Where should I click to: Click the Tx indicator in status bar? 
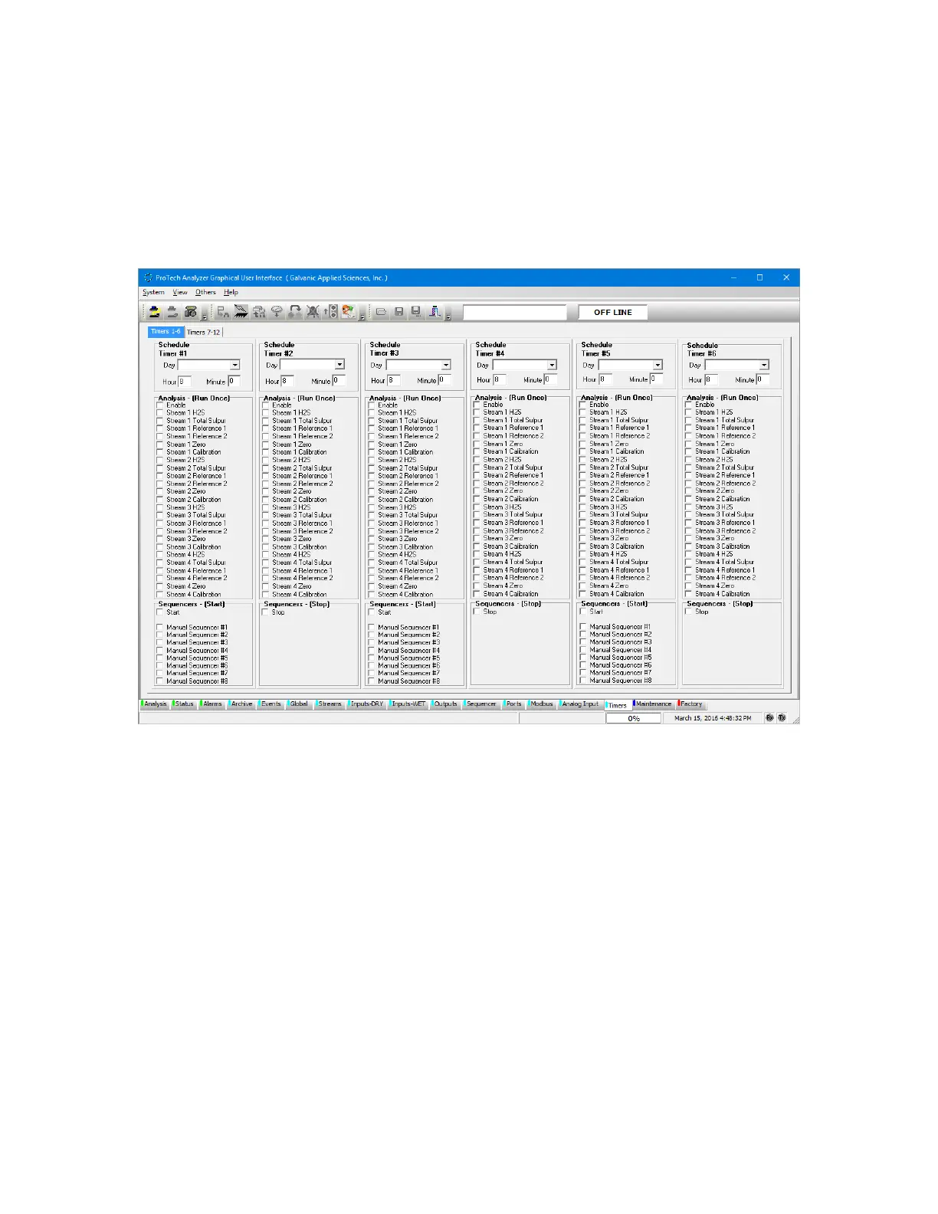coord(782,718)
